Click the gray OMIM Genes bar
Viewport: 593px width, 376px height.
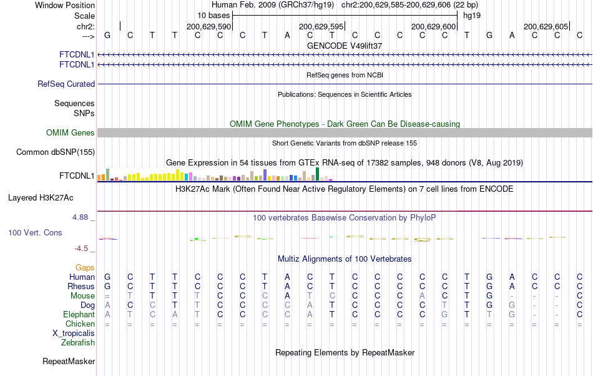[345, 133]
